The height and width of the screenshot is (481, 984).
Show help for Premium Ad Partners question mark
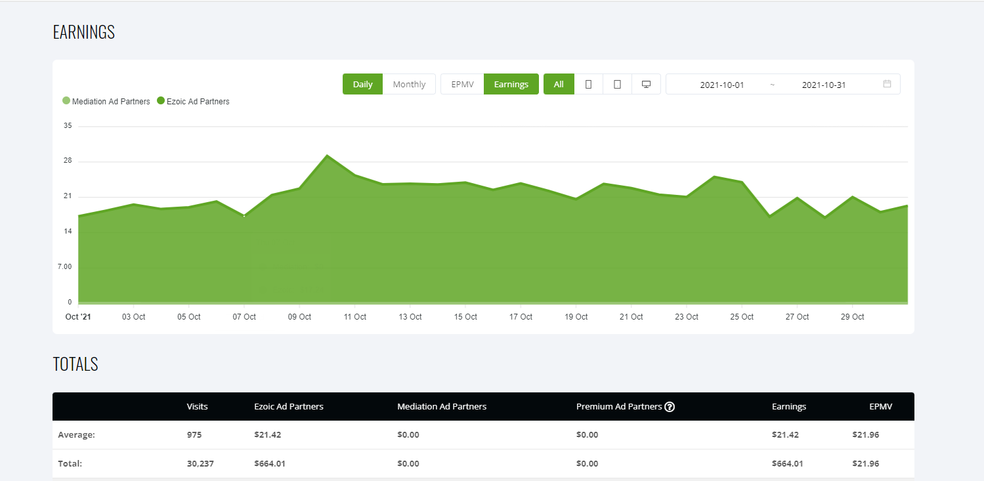pos(670,407)
